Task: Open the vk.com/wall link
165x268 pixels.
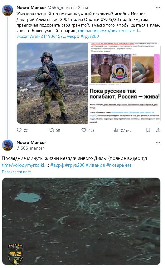Action: [41, 36]
